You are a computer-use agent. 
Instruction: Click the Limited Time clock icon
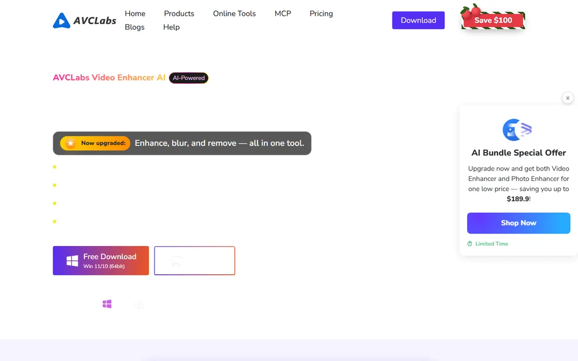pos(470,243)
